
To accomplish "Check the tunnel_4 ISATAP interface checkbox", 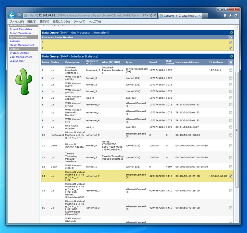I will (231, 145).
